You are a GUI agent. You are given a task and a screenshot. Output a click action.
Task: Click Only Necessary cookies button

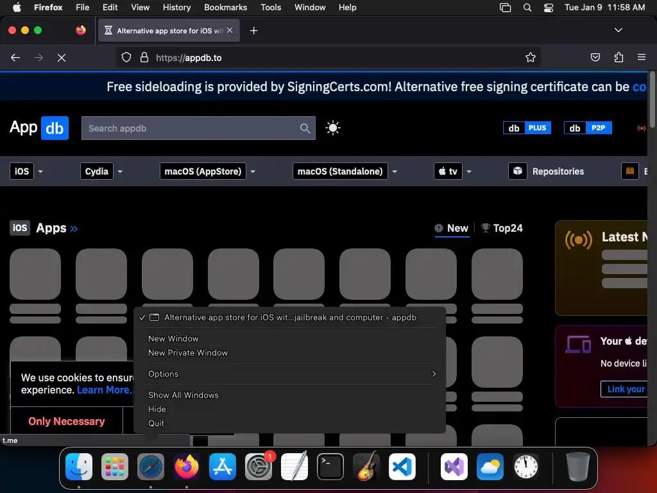tap(67, 421)
